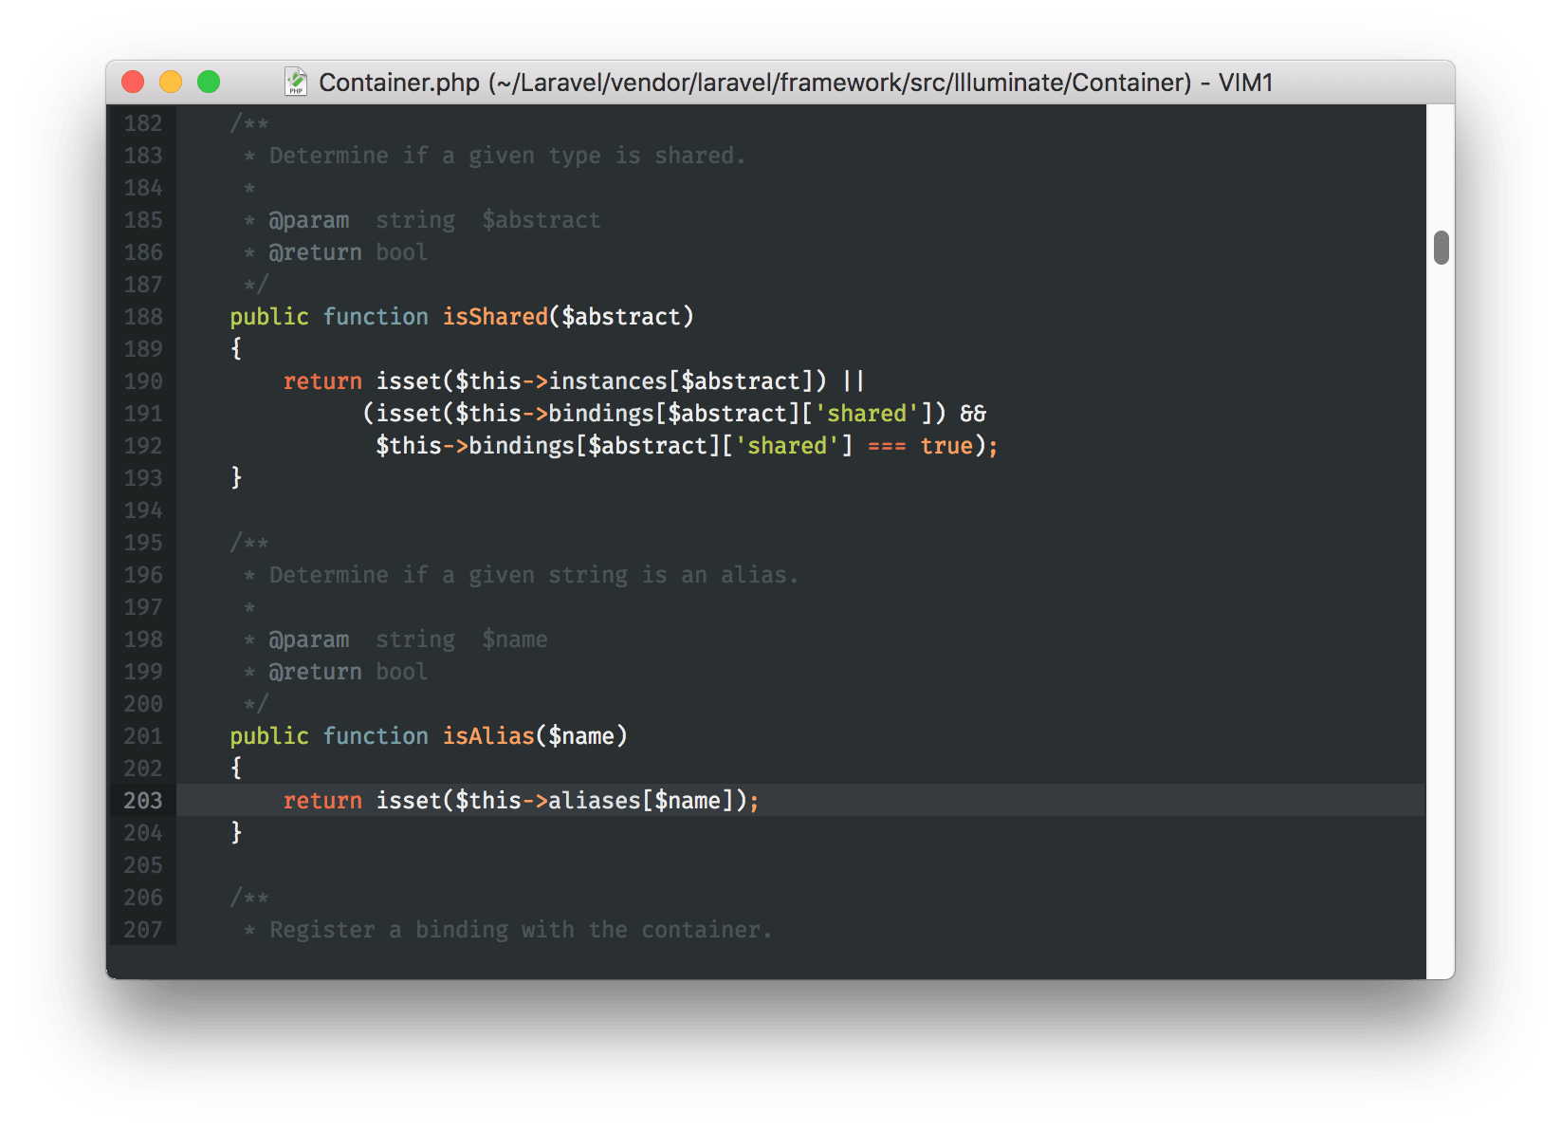Click '||' operator on line 190
This screenshot has height=1131, width=1561.
click(x=854, y=381)
